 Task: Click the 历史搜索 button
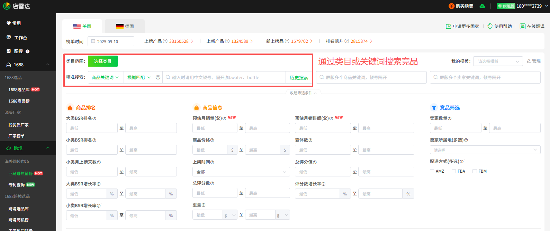click(x=299, y=78)
